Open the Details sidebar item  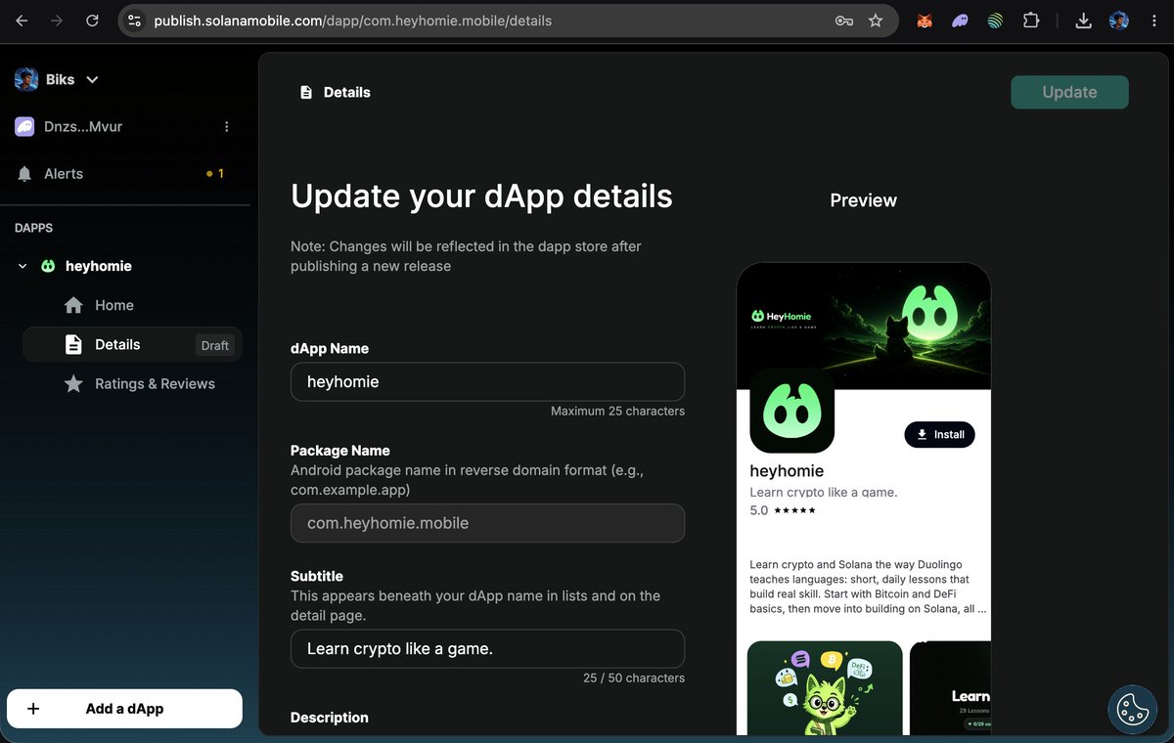tap(132, 344)
